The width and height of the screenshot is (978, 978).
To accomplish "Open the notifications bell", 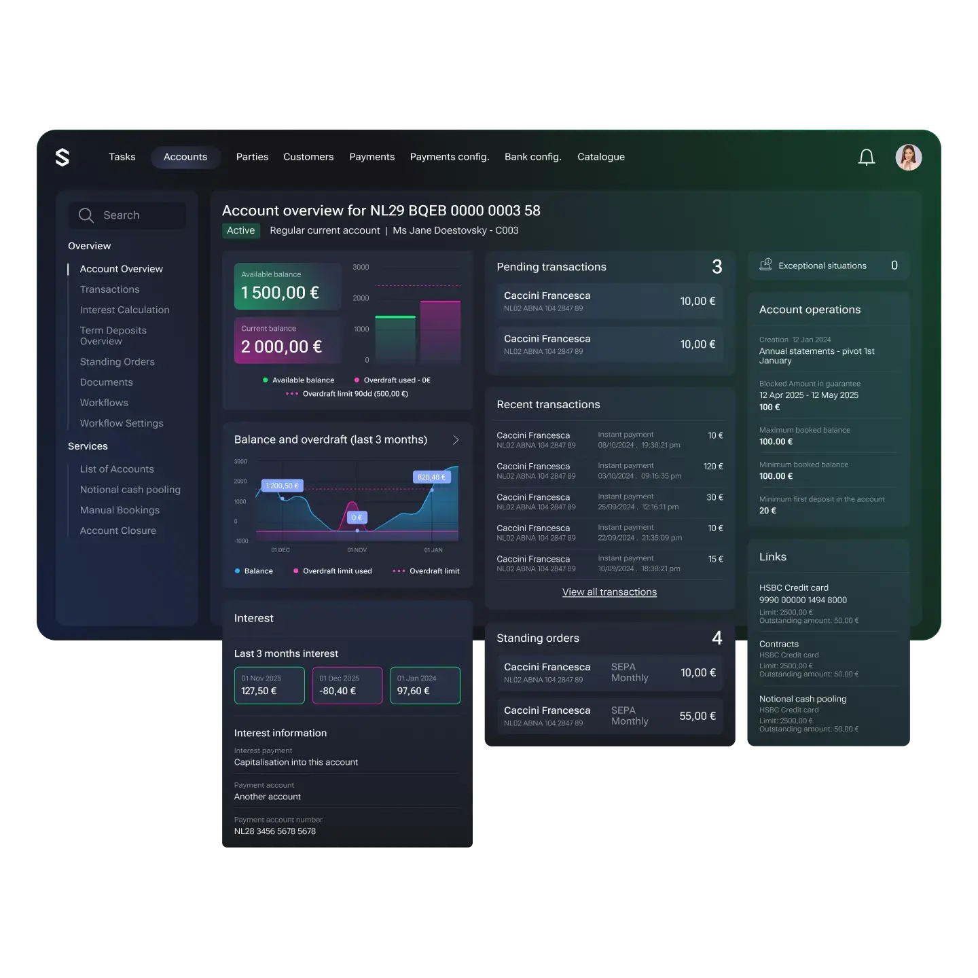I will click(866, 158).
